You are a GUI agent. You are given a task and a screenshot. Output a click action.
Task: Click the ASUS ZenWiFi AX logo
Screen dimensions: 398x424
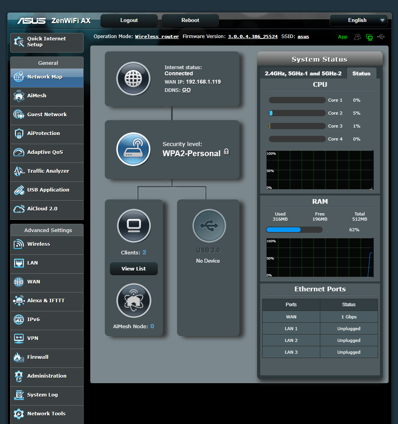[x=54, y=20]
